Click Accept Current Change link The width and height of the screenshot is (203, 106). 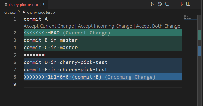[x=49, y=26]
